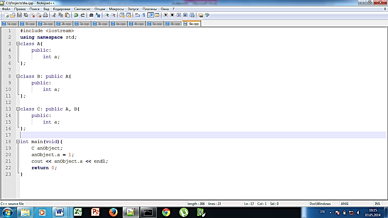Close the document with the menu-bar X

pos(385,9)
